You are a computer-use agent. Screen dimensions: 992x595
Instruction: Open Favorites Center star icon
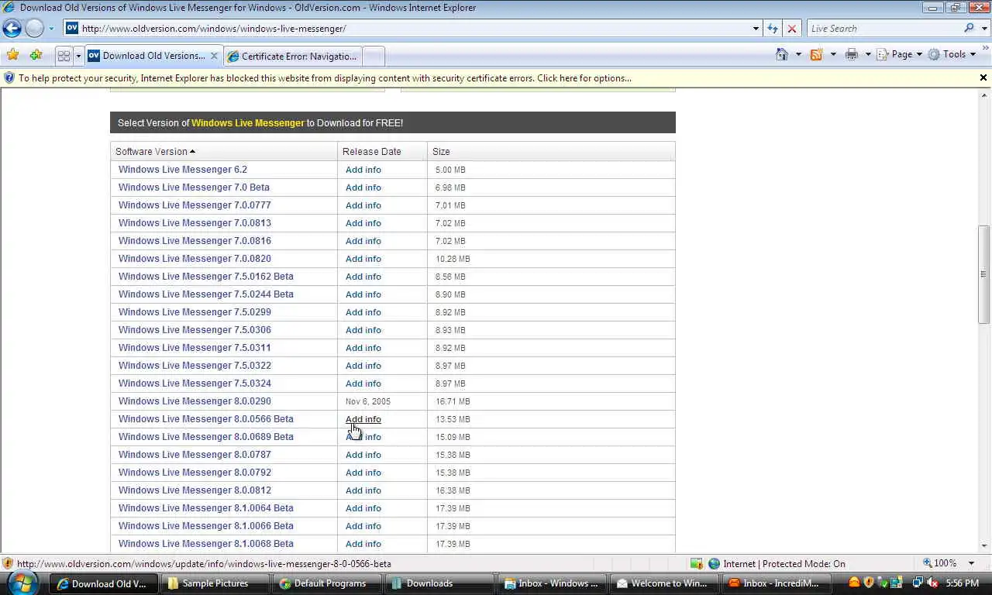pyautogui.click(x=12, y=55)
